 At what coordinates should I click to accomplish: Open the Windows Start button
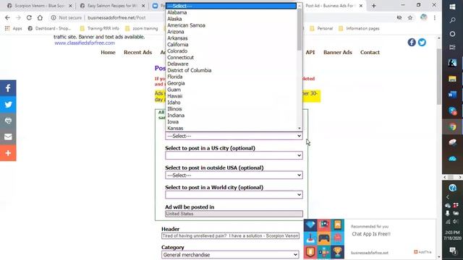(452, 6)
